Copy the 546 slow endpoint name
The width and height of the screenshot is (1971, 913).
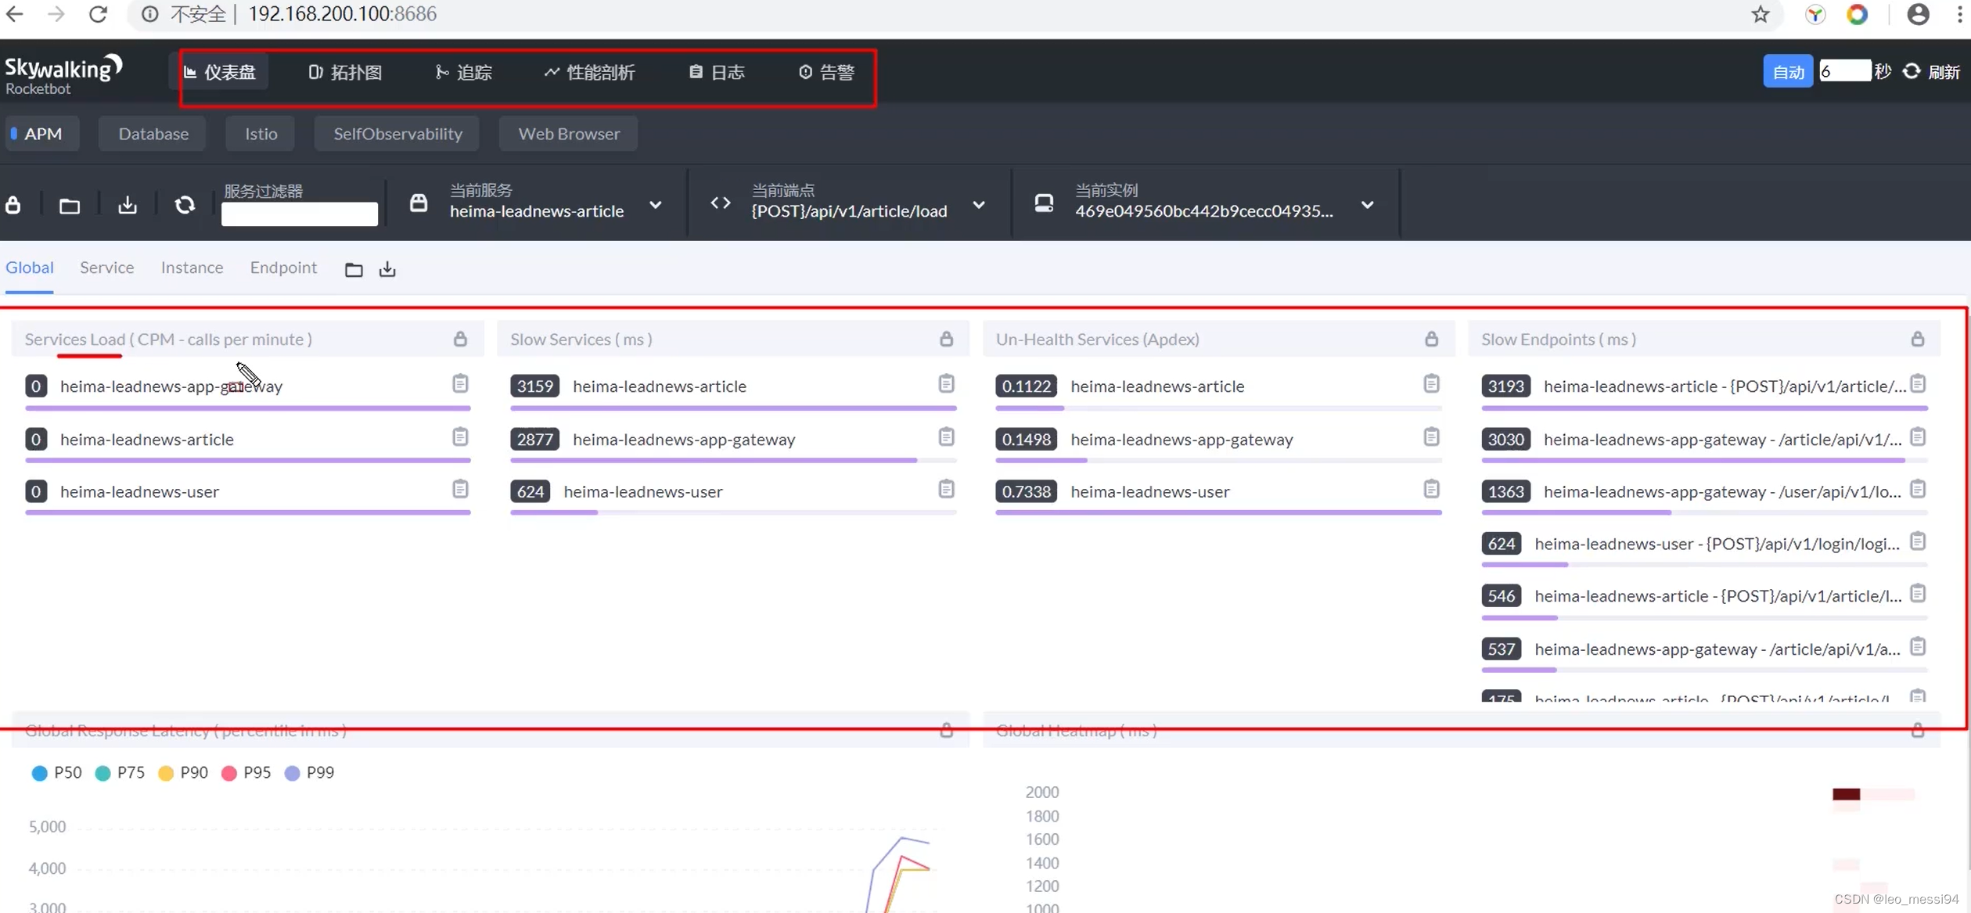pyautogui.click(x=1917, y=594)
